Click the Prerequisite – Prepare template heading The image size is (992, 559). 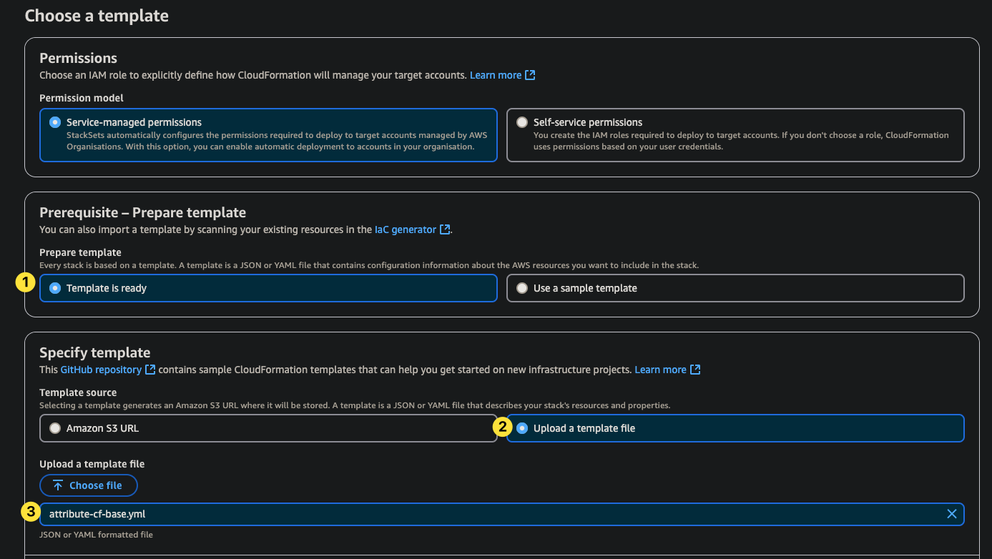tap(142, 212)
